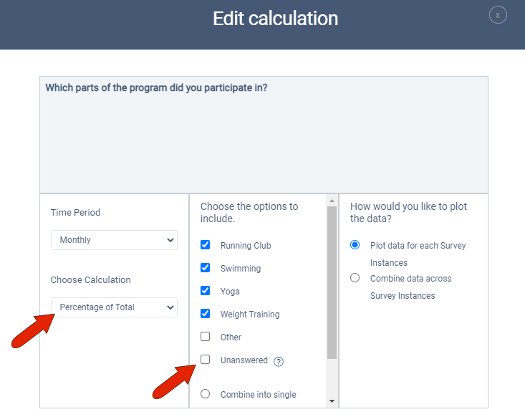Screen dimensions: 525x417
Task: Close the Edit calculation dialog
Action: pos(498,15)
